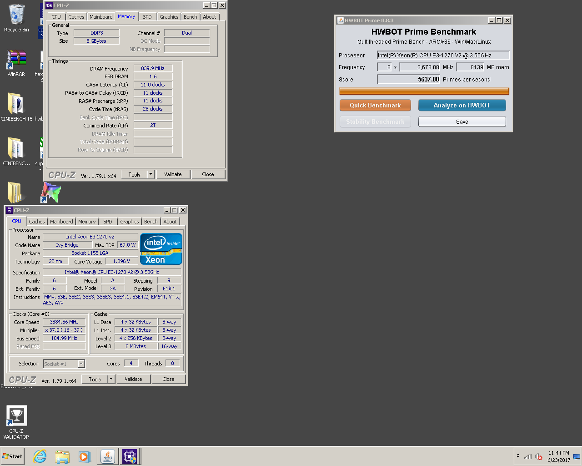Image resolution: width=582 pixels, height=466 pixels.
Task: Open Windows Media Player from taskbar
Action: pyautogui.click(x=85, y=456)
